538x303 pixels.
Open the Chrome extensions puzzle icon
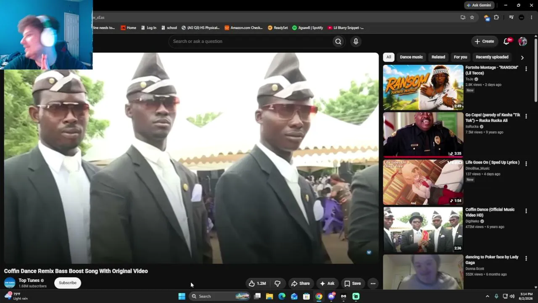pyautogui.click(x=496, y=17)
